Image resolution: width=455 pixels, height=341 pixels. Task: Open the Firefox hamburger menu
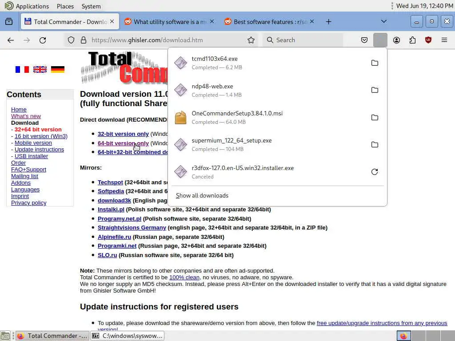(x=444, y=40)
